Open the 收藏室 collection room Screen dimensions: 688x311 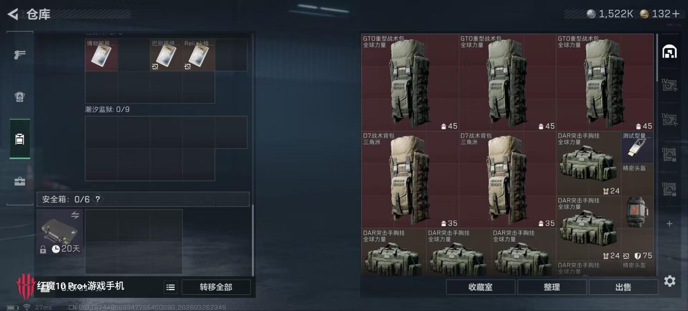481,287
